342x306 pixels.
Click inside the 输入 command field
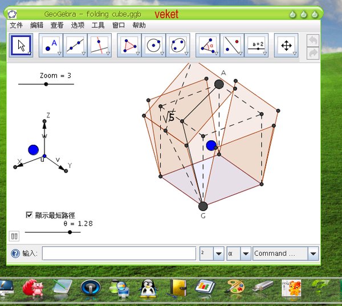click(119, 254)
